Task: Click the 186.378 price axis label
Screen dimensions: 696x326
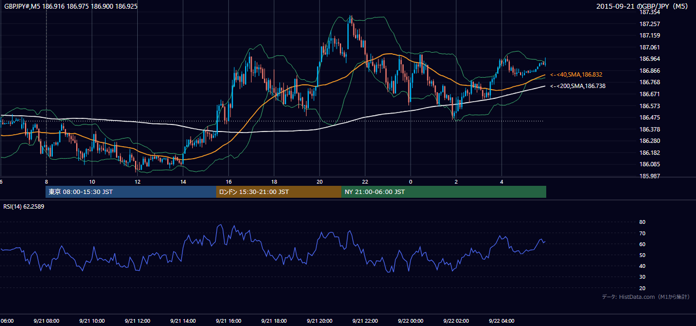Action: tap(650, 129)
